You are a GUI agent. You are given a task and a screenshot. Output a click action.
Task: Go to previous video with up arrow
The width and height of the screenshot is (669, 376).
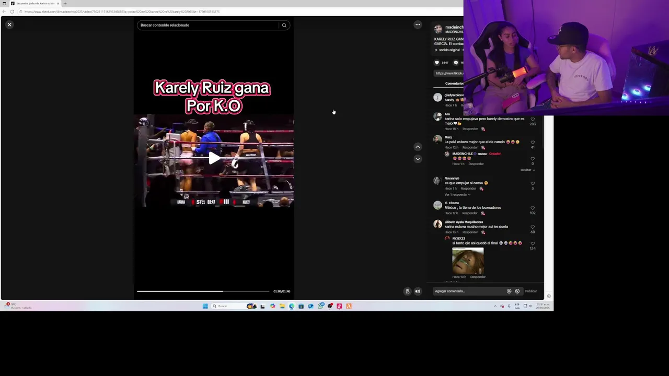pos(418,147)
